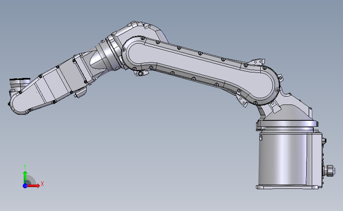Select the robot's cylindrical base housing
Screen dimensions: 343x211
click(x=284, y=159)
